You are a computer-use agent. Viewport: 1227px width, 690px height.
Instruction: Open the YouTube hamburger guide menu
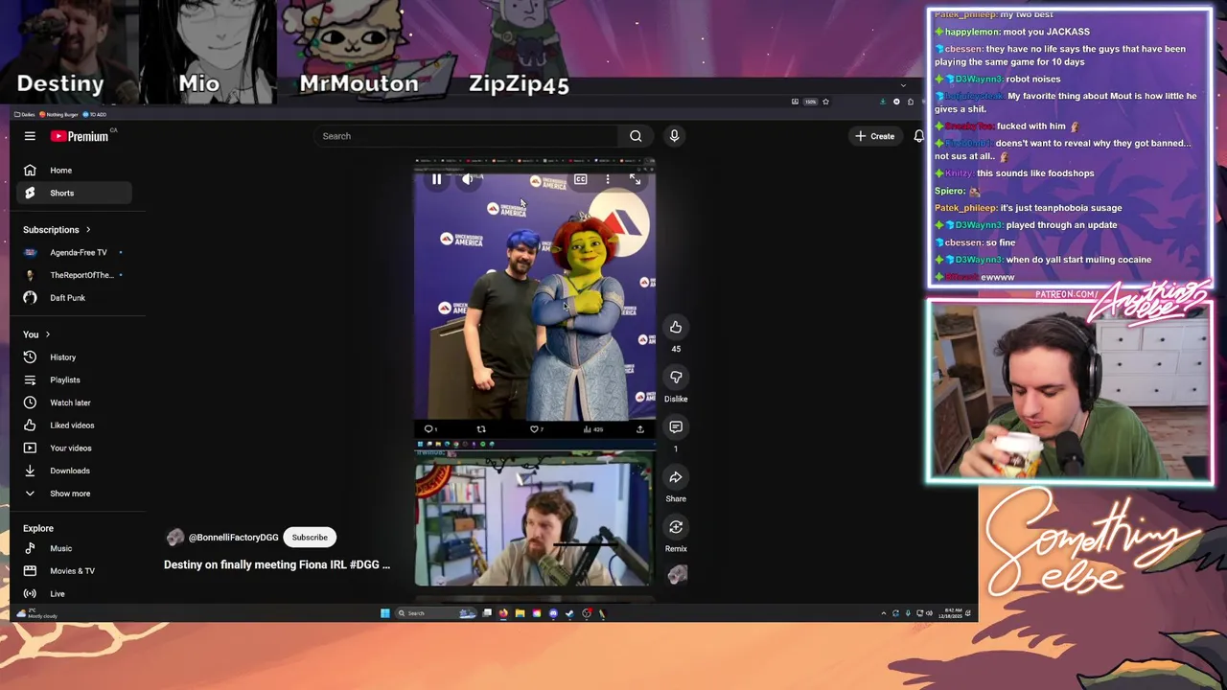tap(30, 136)
